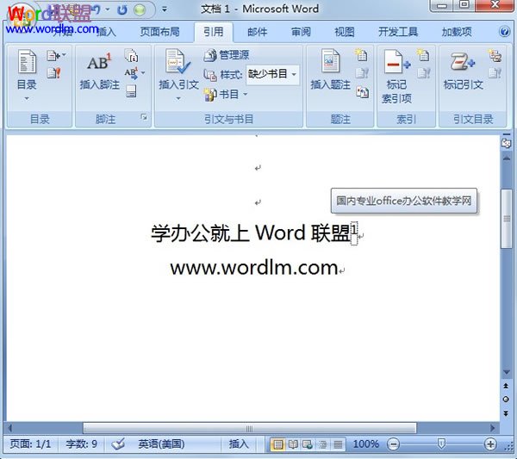Click the Bibliography (书目) icon
The image size is (517, 459).
210,95
